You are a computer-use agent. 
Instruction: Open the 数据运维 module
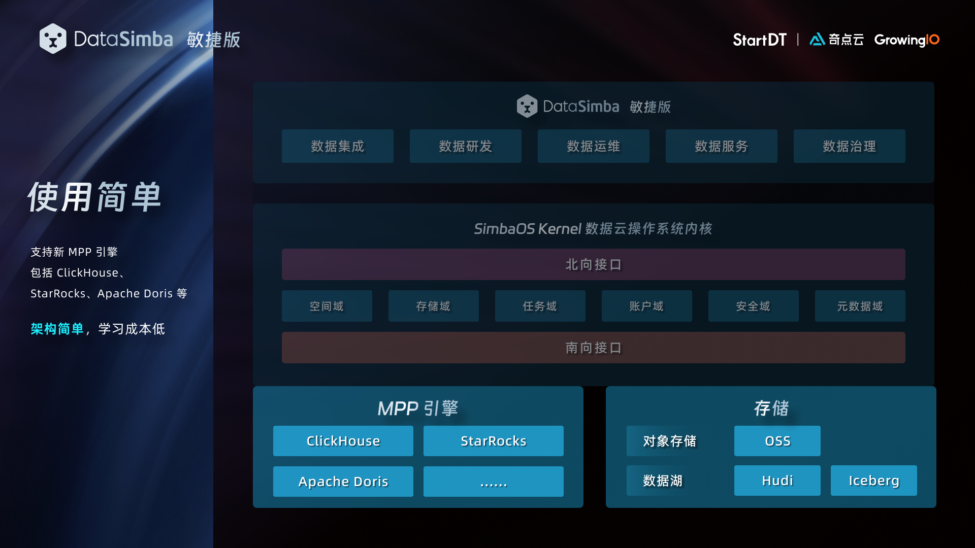593,146
